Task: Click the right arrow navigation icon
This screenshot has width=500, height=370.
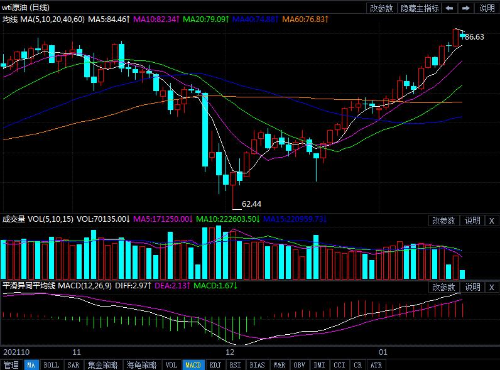Action: pyautogui.click(x=466, y=8)
